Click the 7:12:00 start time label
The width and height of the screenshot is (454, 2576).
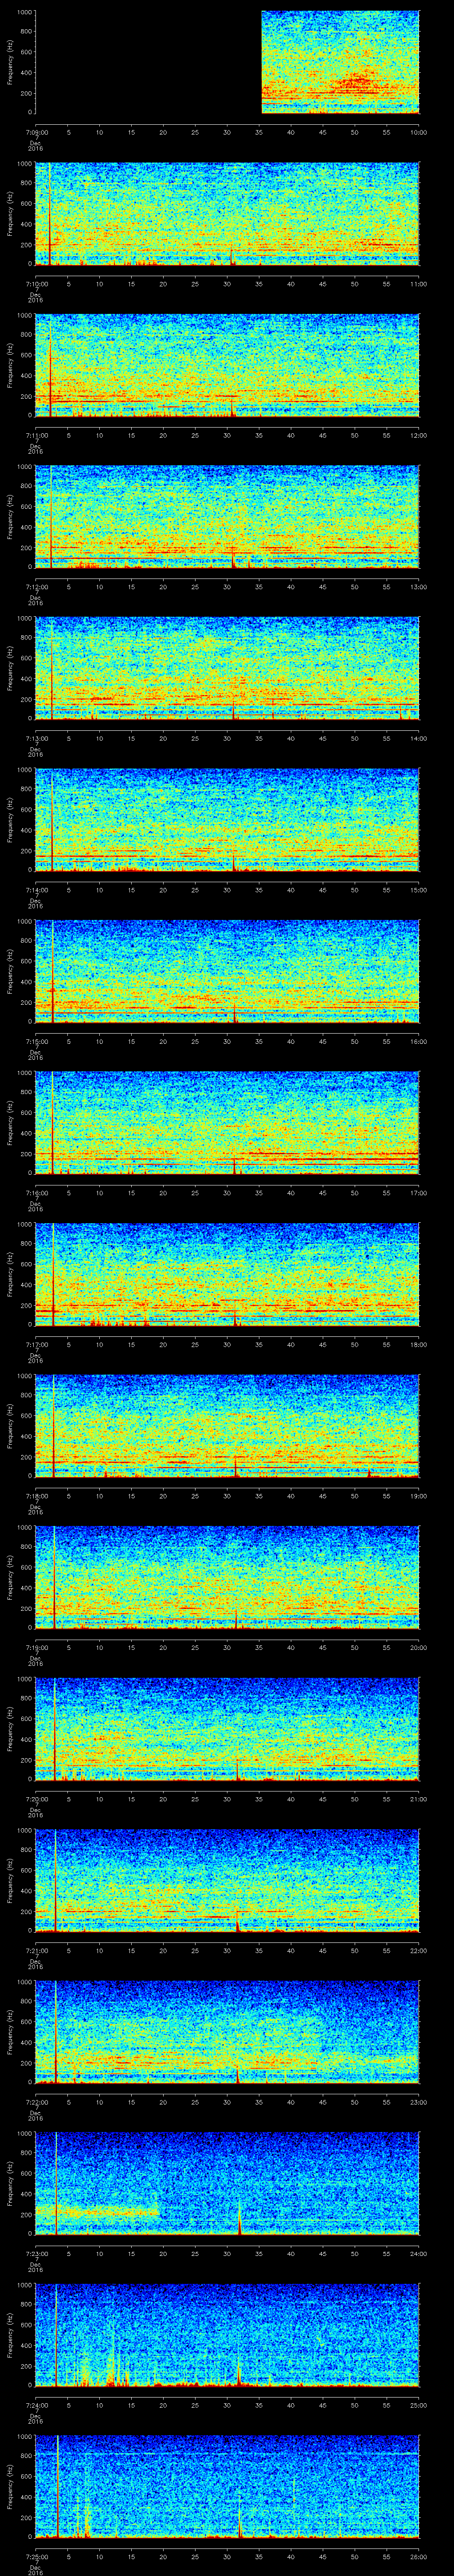coord(36,587)
